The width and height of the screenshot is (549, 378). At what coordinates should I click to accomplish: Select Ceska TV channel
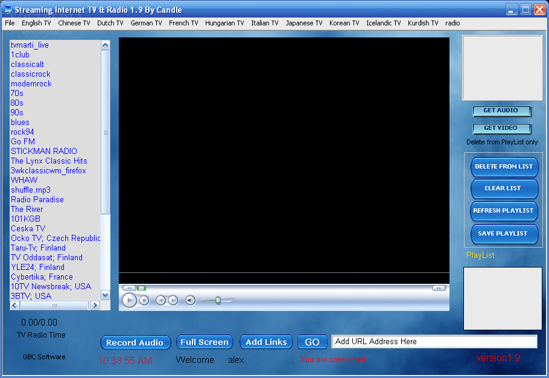click(28, 228)
